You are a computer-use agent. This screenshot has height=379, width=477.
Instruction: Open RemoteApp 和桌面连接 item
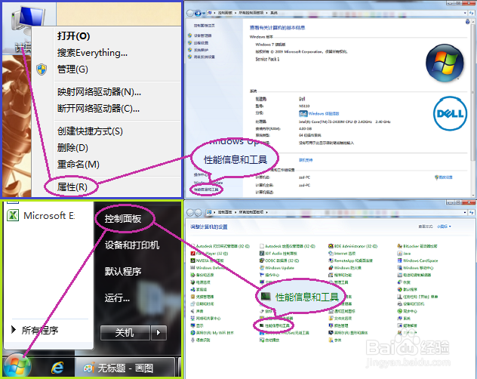coord(350,260)
